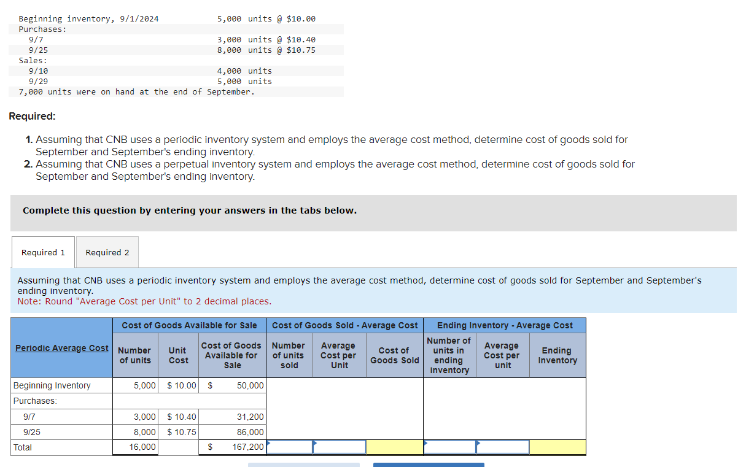This screenshot has width=738, height=467.
Task: Click the light gray button at the bottom
Action: click(x=304, y=465)
